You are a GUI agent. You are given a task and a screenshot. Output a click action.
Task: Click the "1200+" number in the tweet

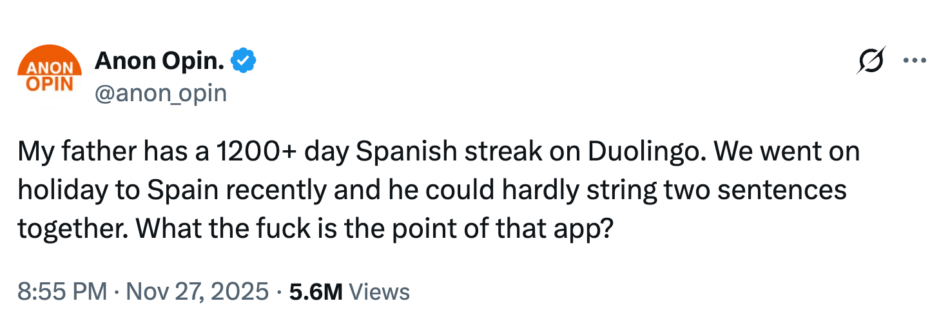pyautogui.click(x=248, y=152)
